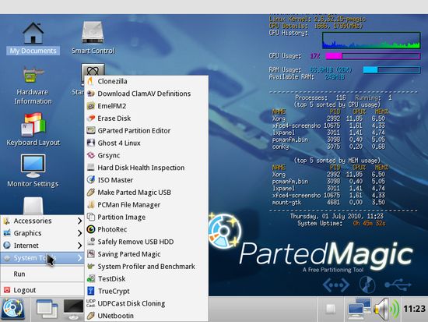428x322 pixels.
Task: Open the My Documents desktop icon
Action: 33,38
